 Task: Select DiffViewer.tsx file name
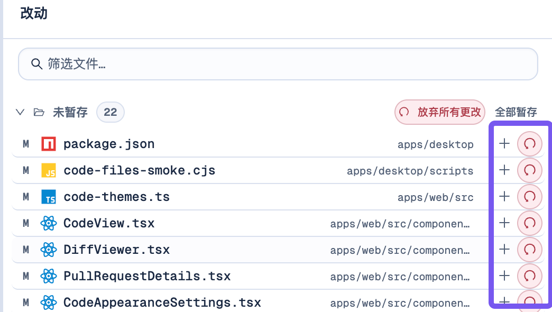pyautogui.click(x=116, y=249)
